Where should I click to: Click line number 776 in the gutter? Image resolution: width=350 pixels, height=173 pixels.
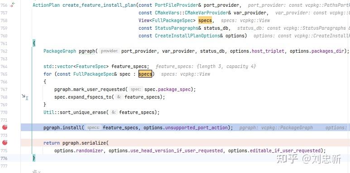pyautogui.click(x=4, y=158)
